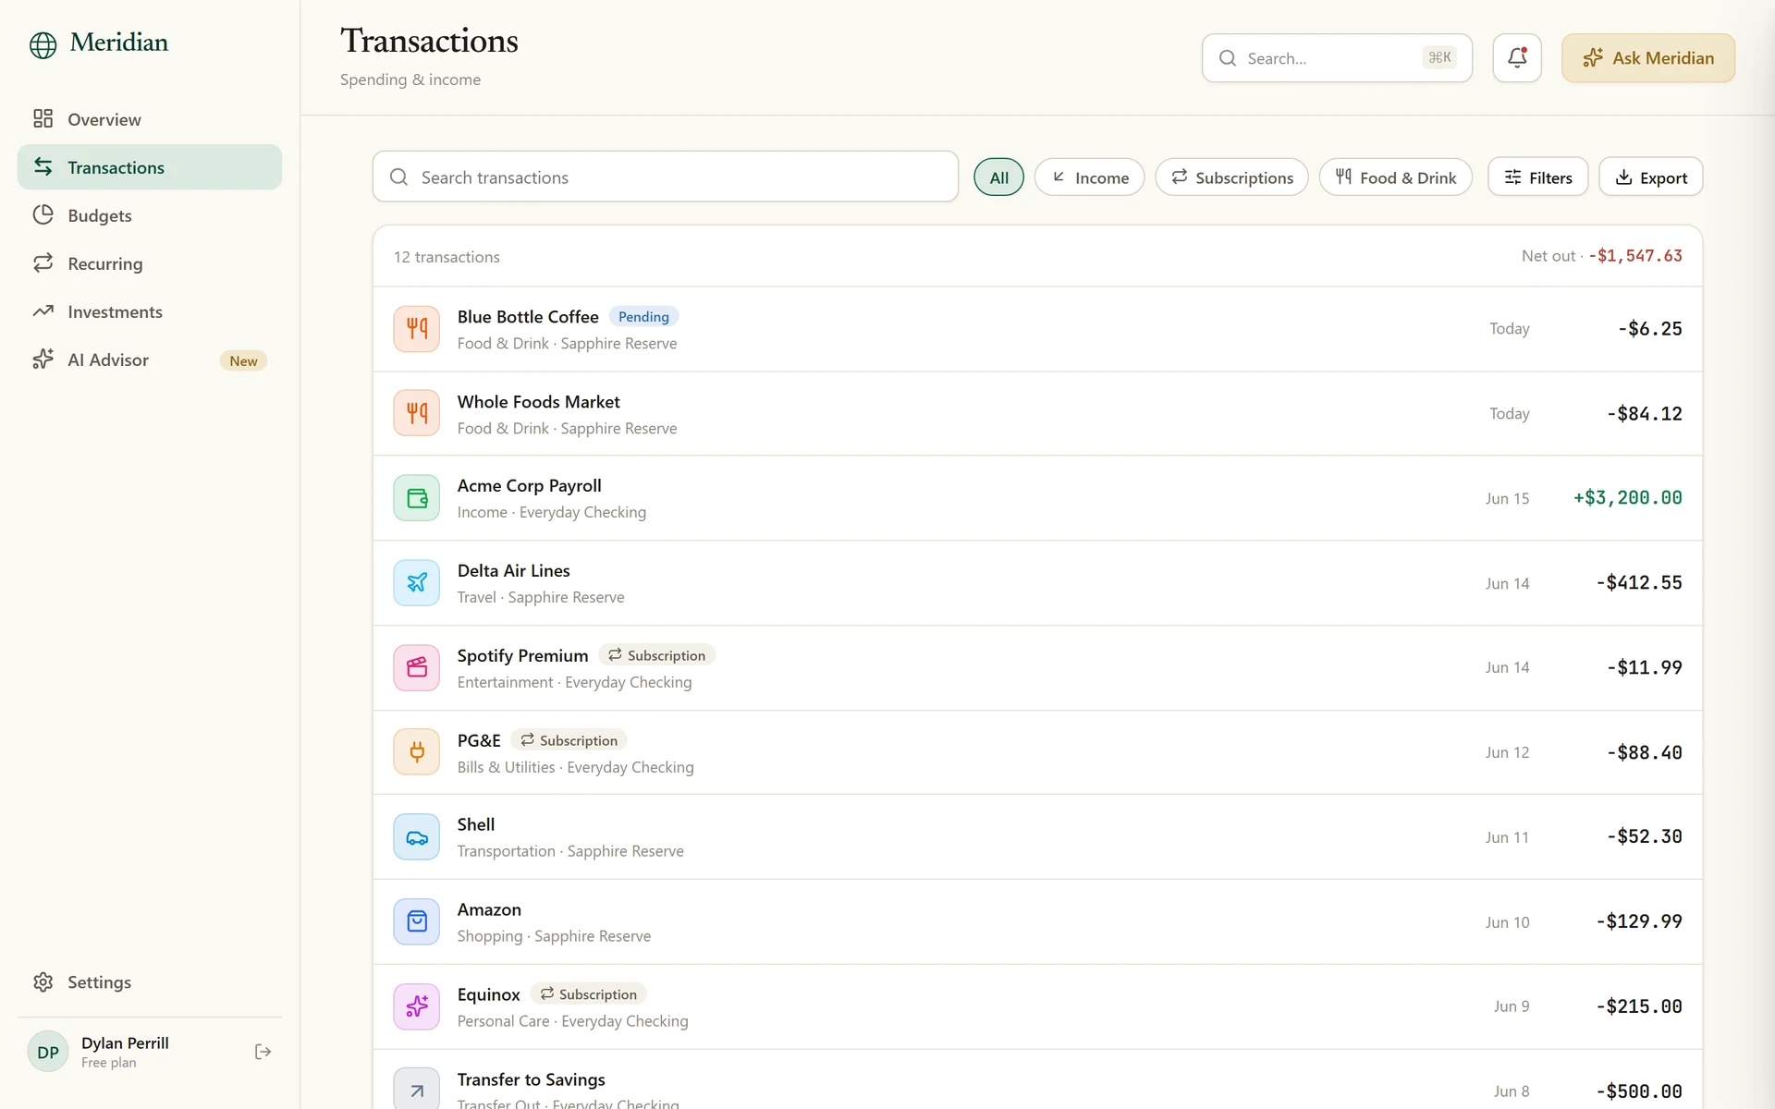This screenshot has height=1109, width=1775.
Task: Open the notifications bell
Action: 1517,58
